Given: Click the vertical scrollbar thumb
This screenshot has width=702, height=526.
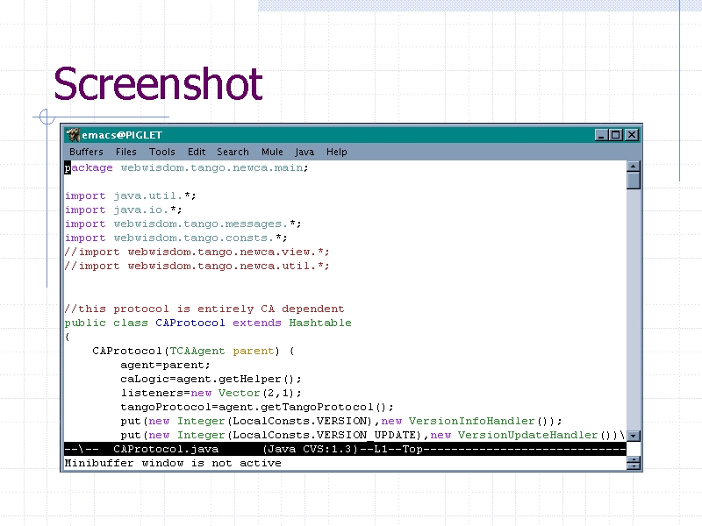Looking at the screenshot, I should coord(633,181).
